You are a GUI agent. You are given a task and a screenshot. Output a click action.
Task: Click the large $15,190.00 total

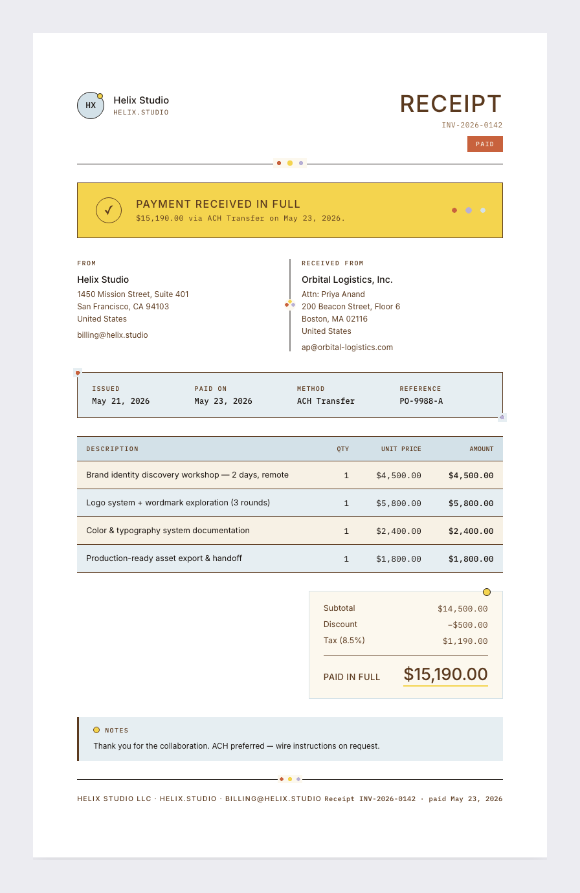point(445,674)
